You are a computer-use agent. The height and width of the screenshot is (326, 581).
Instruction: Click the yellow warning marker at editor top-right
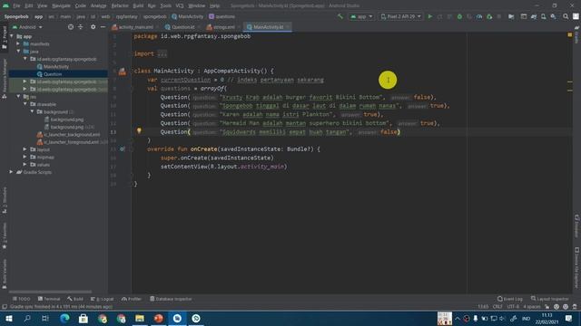[569, 34]
